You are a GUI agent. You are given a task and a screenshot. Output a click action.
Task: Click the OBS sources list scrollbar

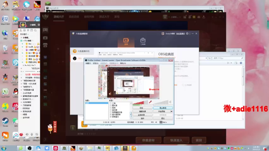[131, 111]
